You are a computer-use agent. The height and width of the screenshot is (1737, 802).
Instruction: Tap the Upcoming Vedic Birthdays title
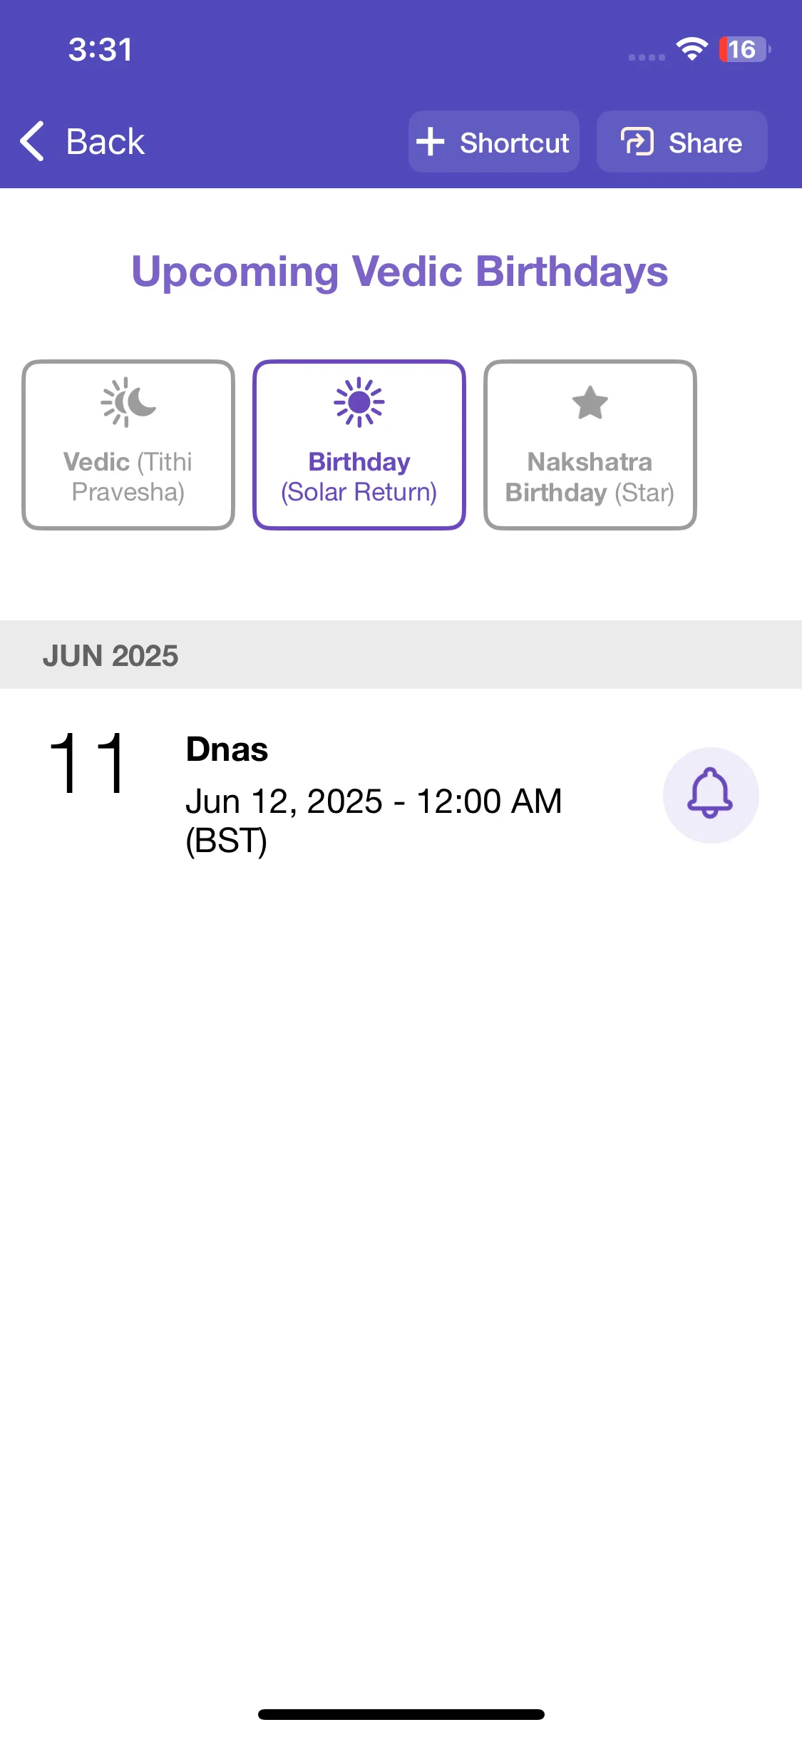tap(400, 272)
